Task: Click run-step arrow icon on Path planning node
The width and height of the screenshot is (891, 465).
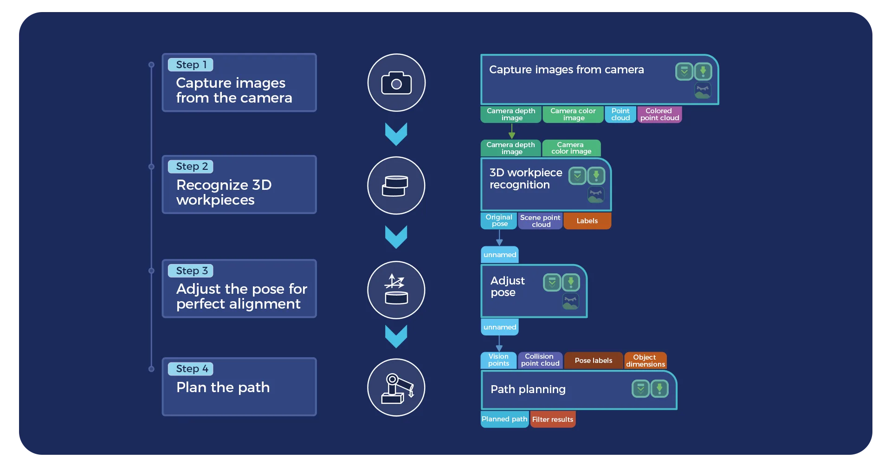Action: click(659, 389)
